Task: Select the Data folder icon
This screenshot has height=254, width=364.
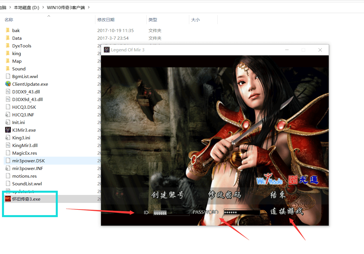Action: pos(8,38)
